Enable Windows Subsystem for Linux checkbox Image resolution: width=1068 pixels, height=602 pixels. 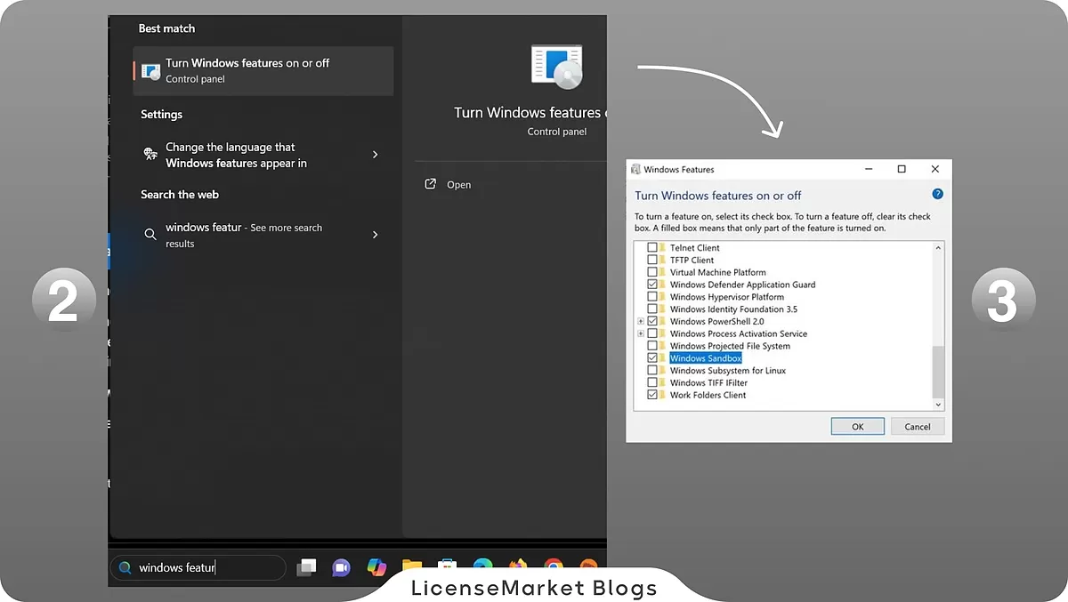(652, 371)
